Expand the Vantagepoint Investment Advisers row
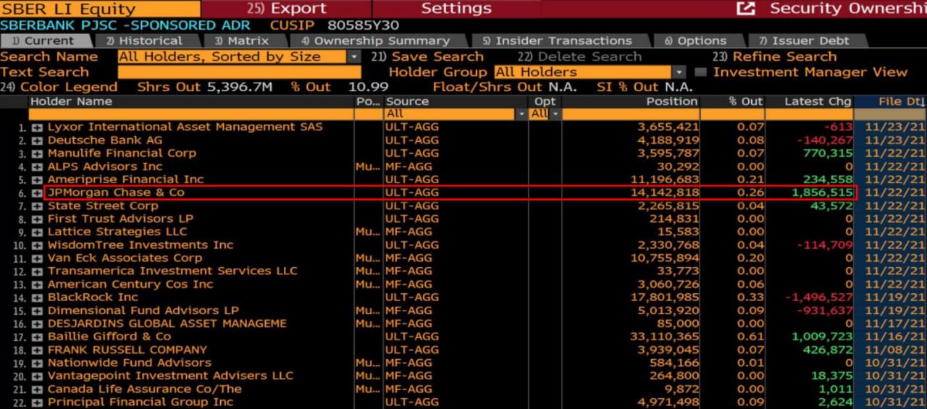This screenshot has height=409, width=927. click(x=37, y=376)
